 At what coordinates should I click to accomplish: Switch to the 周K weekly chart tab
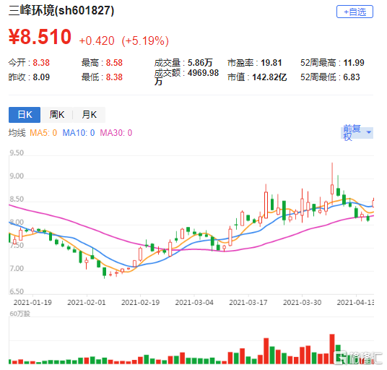(57, 115)
